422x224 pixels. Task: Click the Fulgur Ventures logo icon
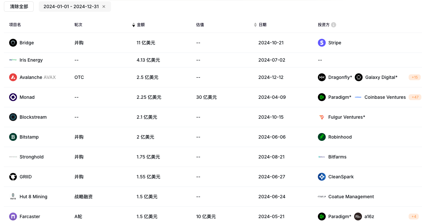point(322,117)
